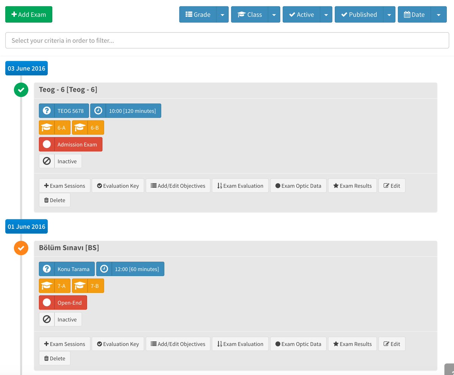Click question mark icon beside TEOG 5678
Screen dimensions: 454x375
coord(47,111)
